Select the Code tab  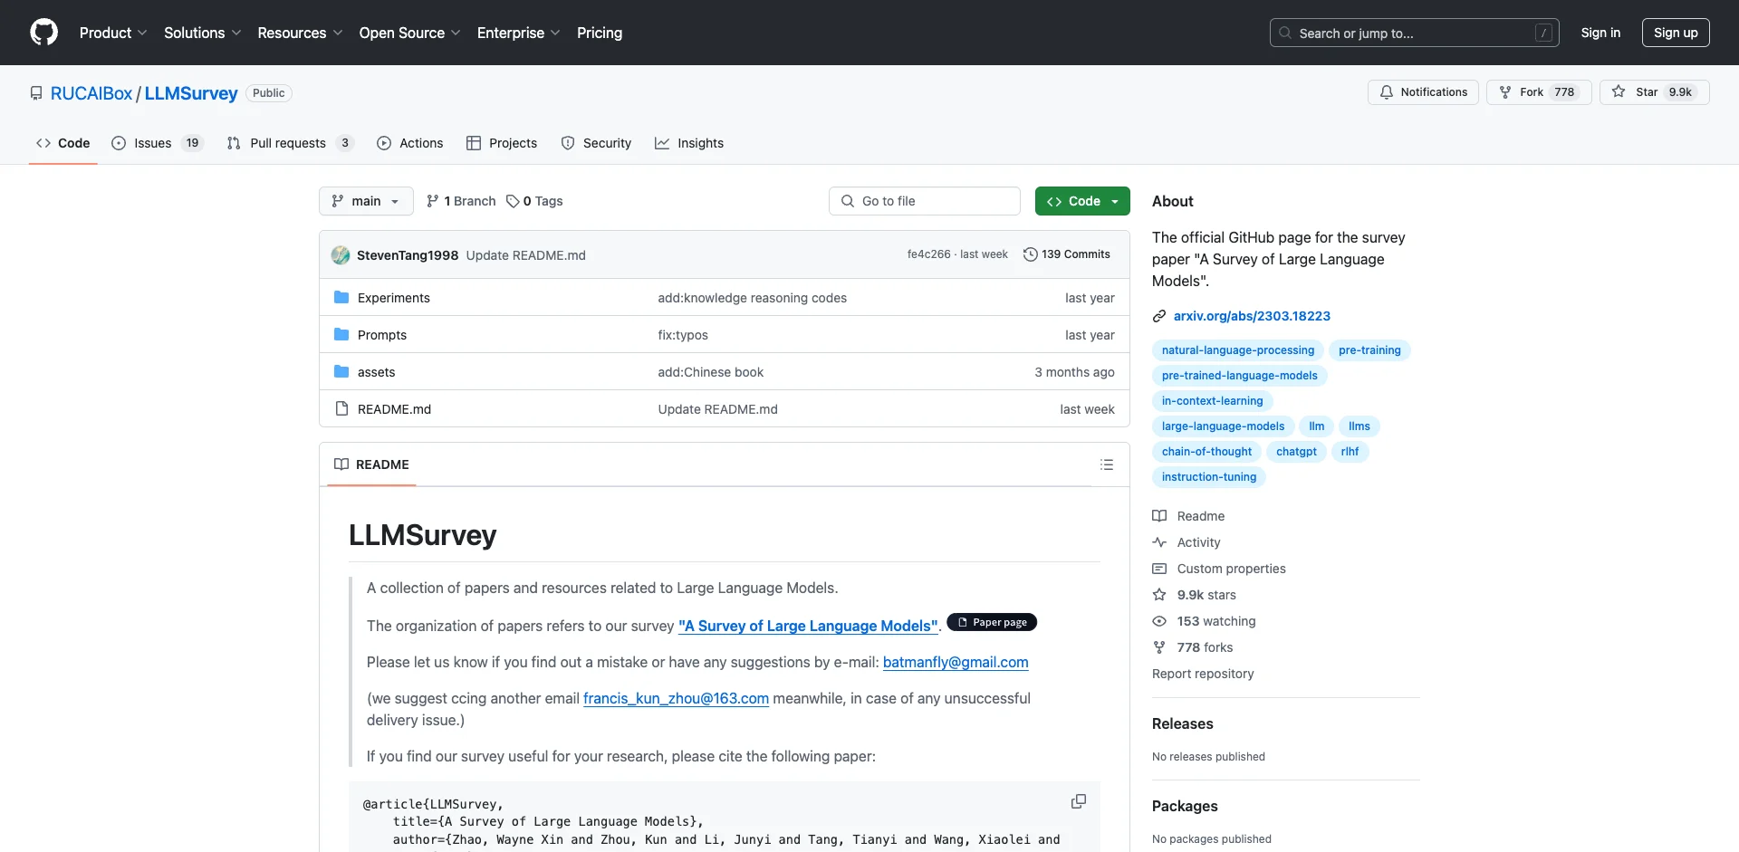[x=63, y=143]
